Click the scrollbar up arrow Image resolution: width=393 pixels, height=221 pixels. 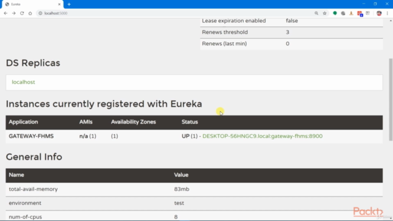tap(391, 21)
